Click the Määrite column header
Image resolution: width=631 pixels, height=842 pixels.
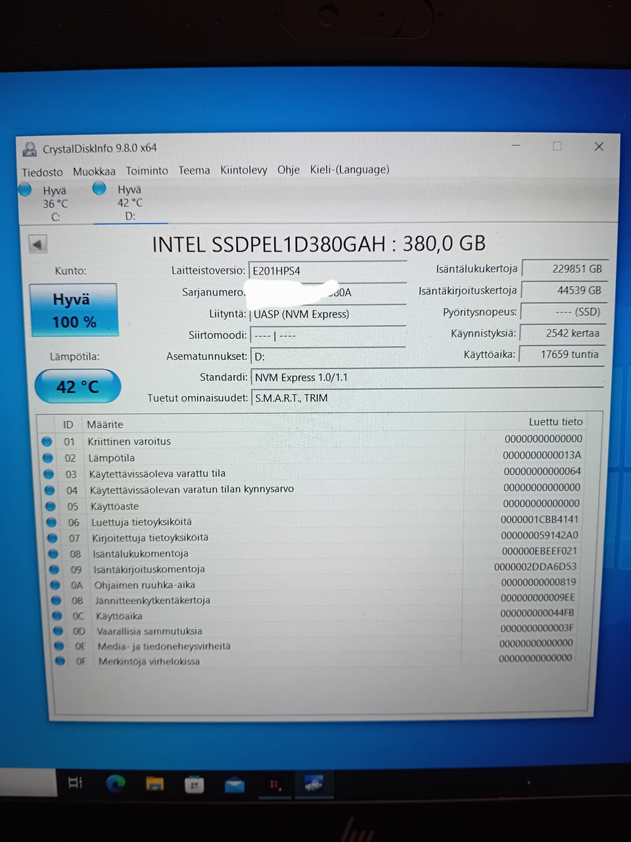click(x=105, y=425)
